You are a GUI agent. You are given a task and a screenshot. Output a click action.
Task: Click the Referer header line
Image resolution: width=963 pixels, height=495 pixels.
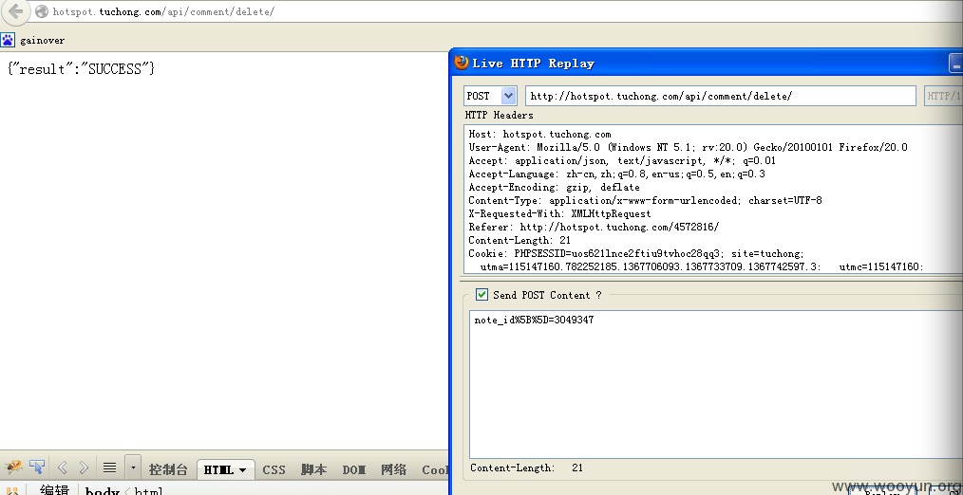tap(594, 227)
